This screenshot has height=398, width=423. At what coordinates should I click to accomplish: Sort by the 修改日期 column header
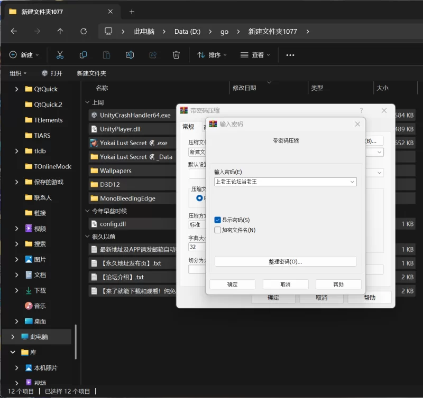pos(244,88)
